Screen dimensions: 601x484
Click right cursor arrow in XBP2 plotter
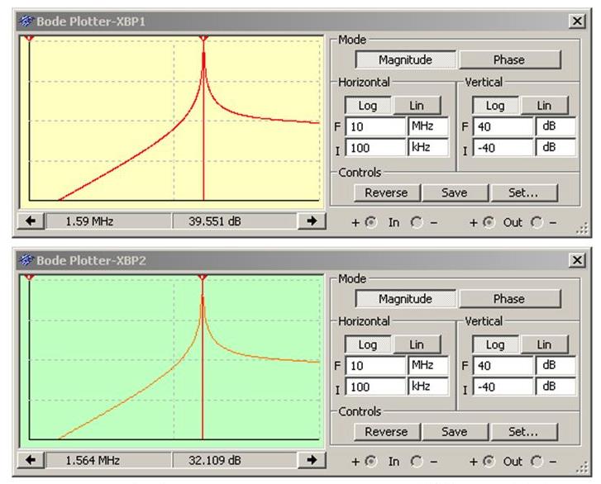click(x=311, y=460)
